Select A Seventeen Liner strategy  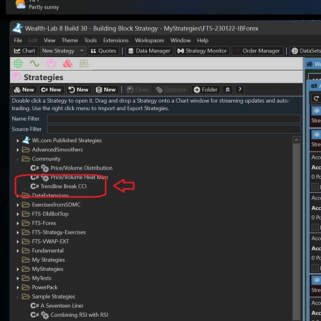click(x=62, y=305)
